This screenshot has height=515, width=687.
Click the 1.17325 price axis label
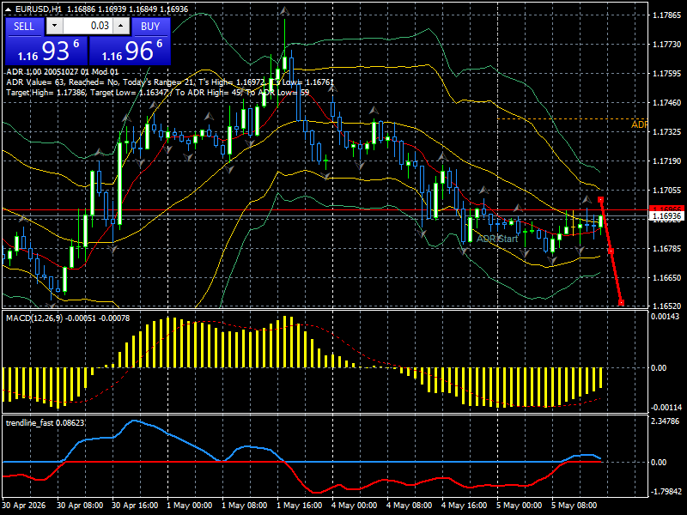point(667,132)
